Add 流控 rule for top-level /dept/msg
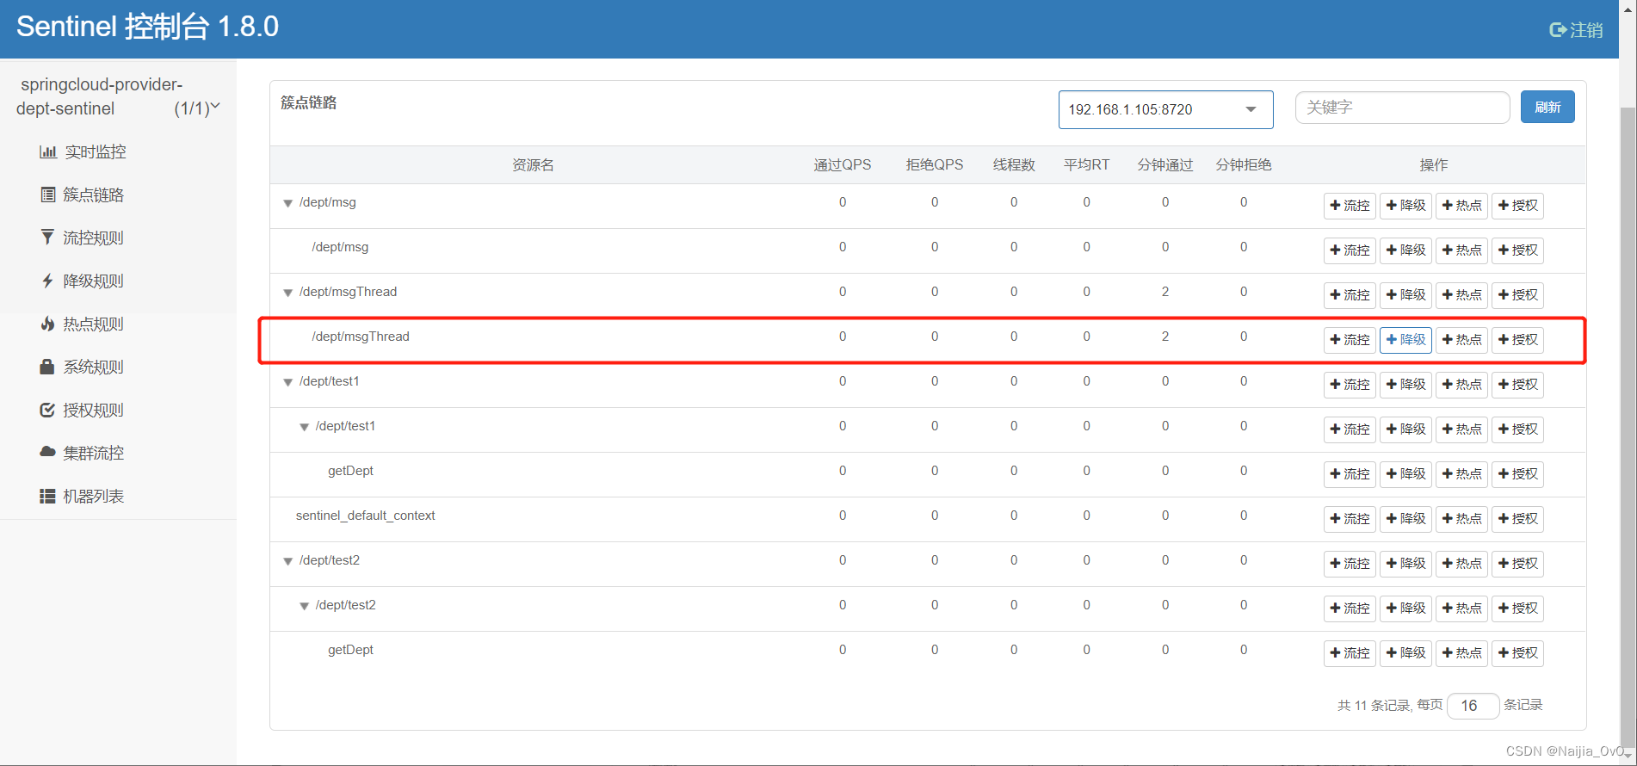1637x766 pixels. pyautogui.click(x=1350, y=206)
